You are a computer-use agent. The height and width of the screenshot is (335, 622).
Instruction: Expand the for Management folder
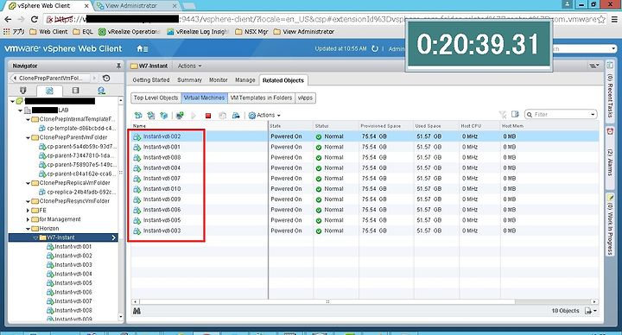coord(28,219)
